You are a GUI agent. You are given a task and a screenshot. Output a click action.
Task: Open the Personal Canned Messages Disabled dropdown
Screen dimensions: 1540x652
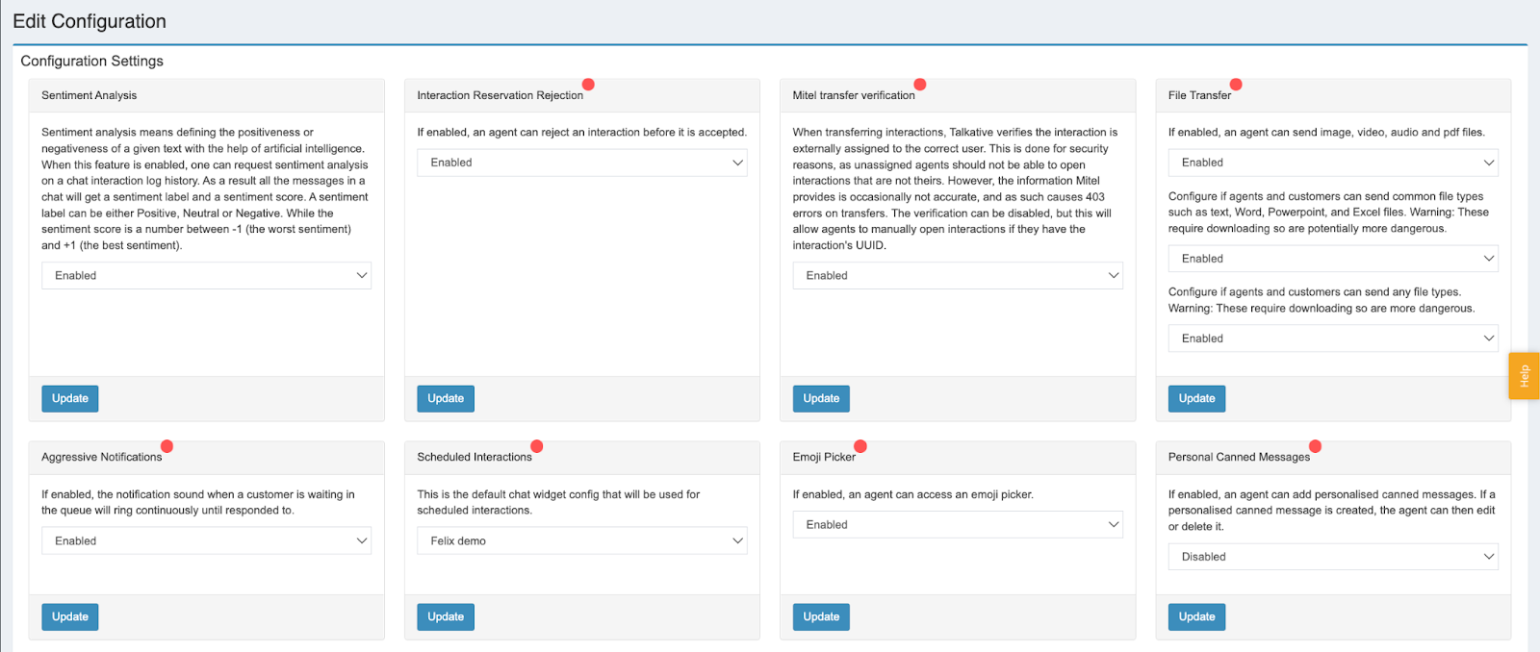(x=1333, y=556)
